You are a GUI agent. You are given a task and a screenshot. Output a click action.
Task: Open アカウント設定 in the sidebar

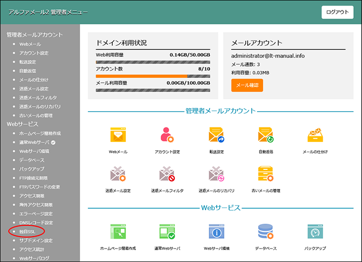[x=34, y=53]
